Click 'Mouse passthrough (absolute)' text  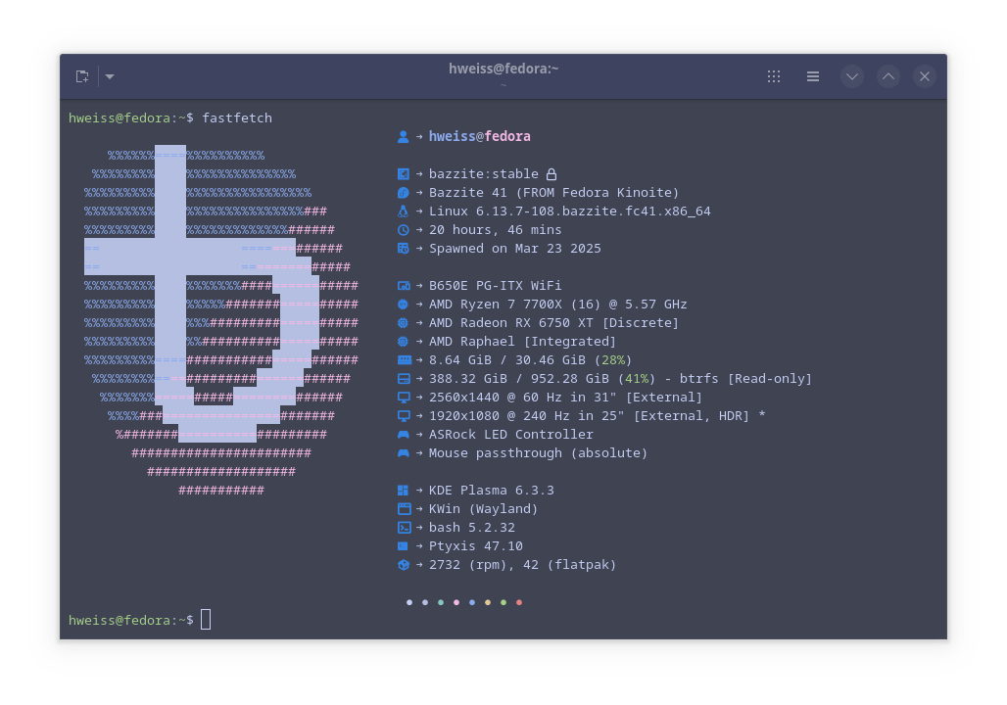[538, 453]
